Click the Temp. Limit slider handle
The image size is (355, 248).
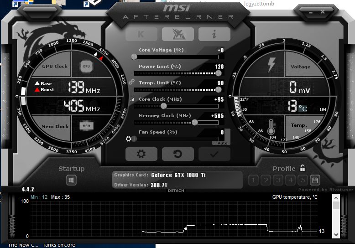click(x=219, y=90)
